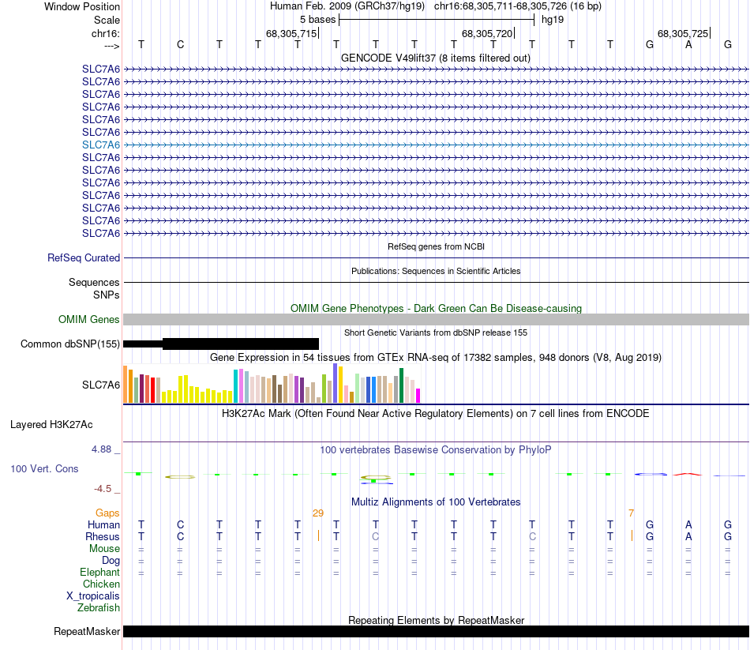The height and width of the screenshot is (650, 750).
Task: Click base C in the chr16 sequence ruler
Action: 180,44
